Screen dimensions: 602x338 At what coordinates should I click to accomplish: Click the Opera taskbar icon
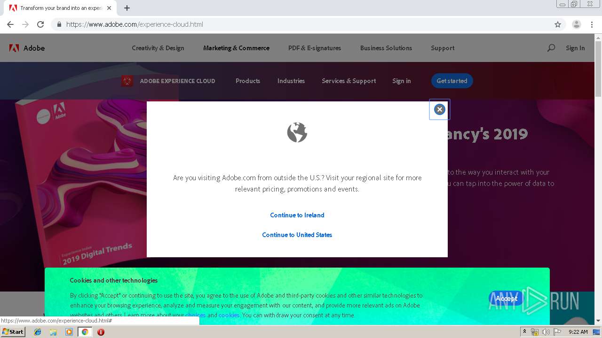pyautogui.click(x=101, y=332)
